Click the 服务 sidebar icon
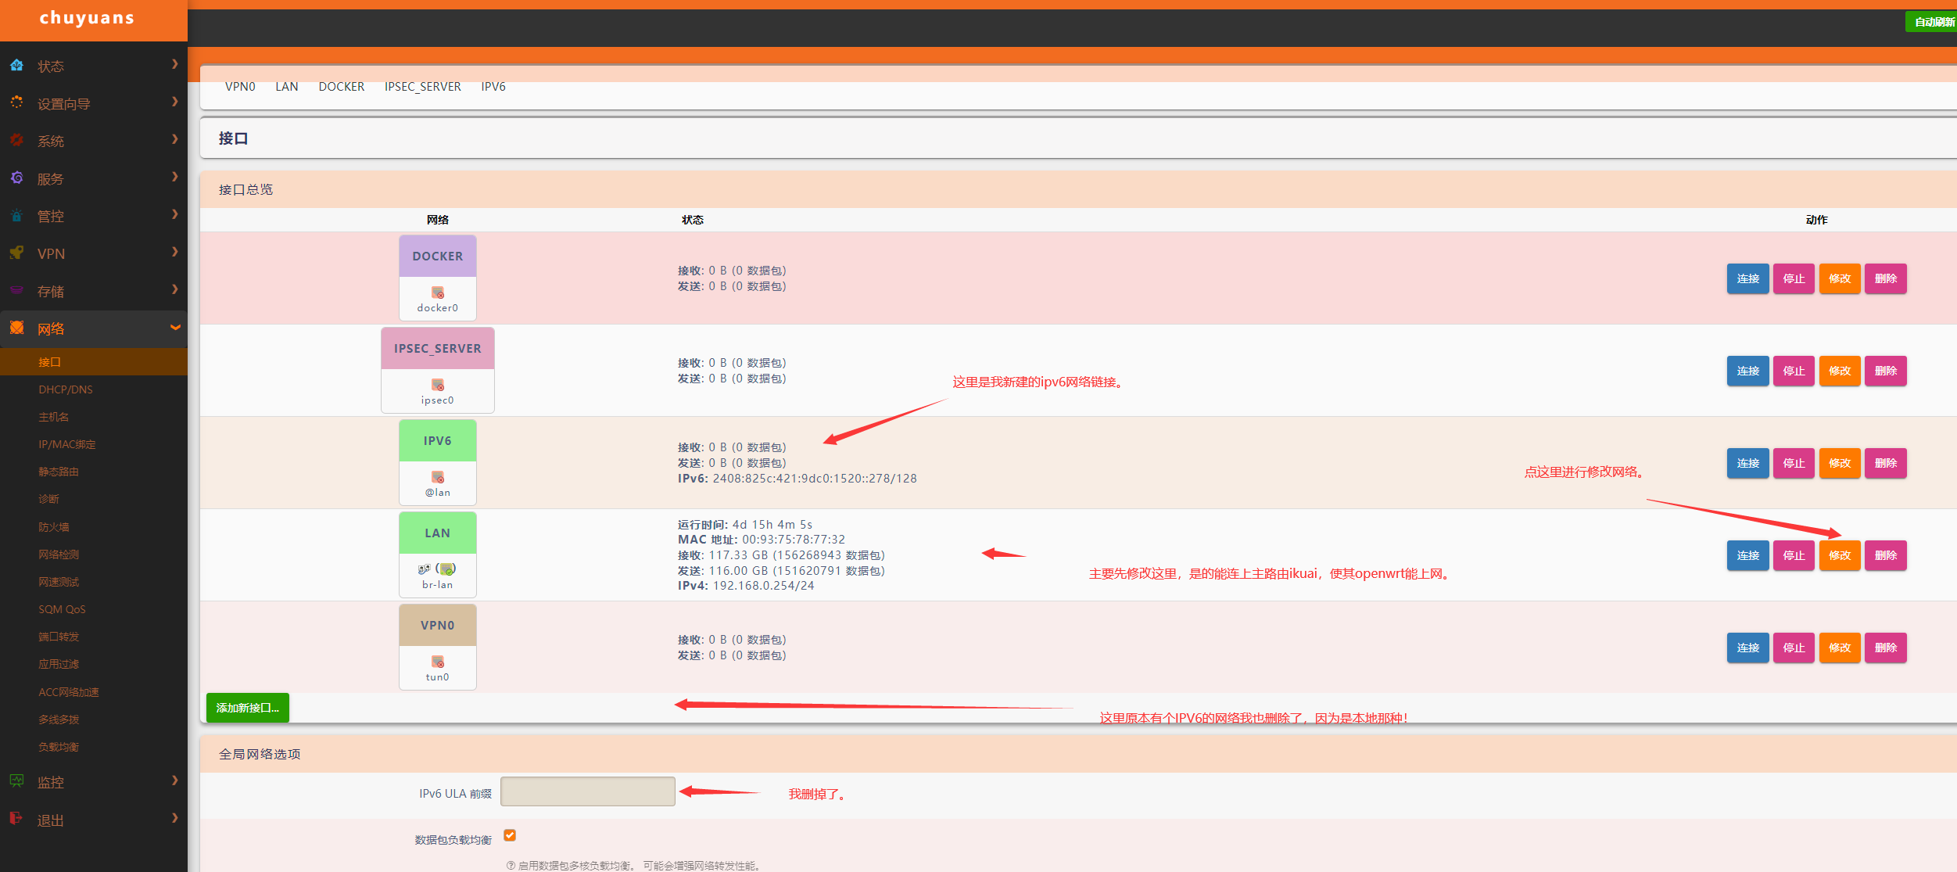Screen dimensions: 1957x872 coord(16,178)
